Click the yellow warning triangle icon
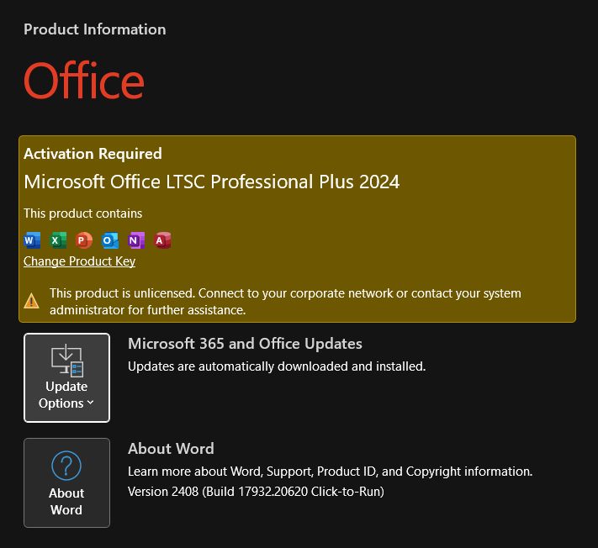The height and width of the screenshot is (548, 598). pos(32,300)
